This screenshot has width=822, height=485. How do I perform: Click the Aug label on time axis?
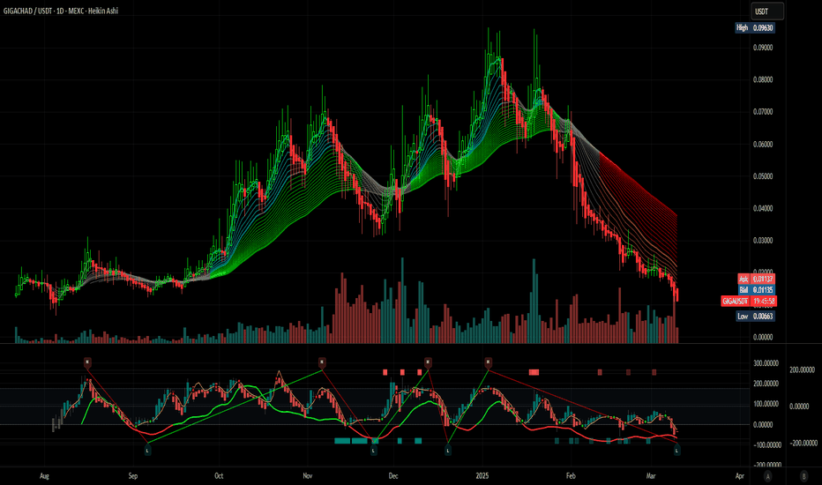45,476
